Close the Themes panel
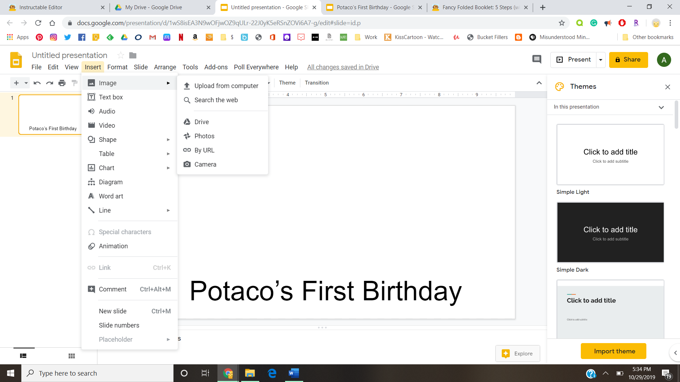 [x=668, y=87]
